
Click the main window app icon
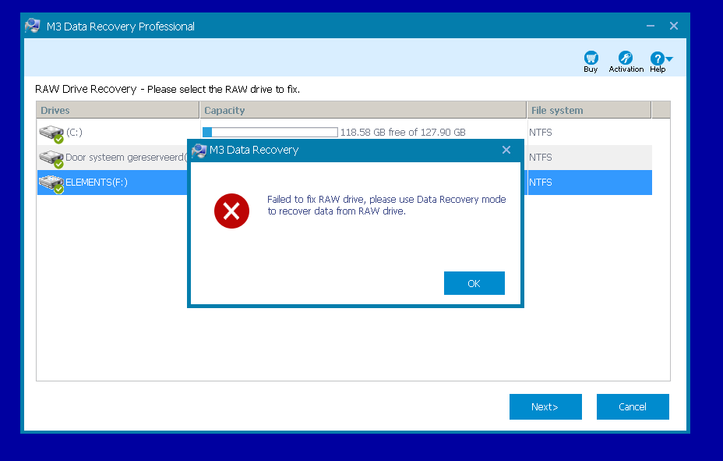[x=33, y=26]
